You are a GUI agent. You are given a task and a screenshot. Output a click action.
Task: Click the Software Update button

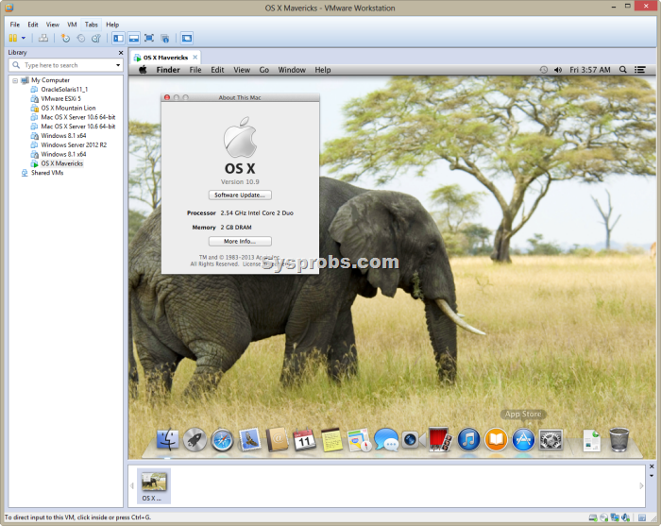point(240,195)
